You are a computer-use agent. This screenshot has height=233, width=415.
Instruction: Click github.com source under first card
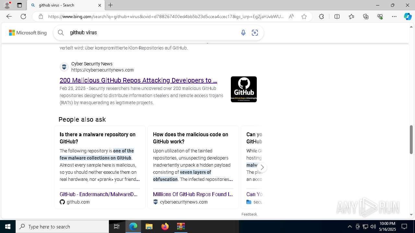tap(78, 202)
